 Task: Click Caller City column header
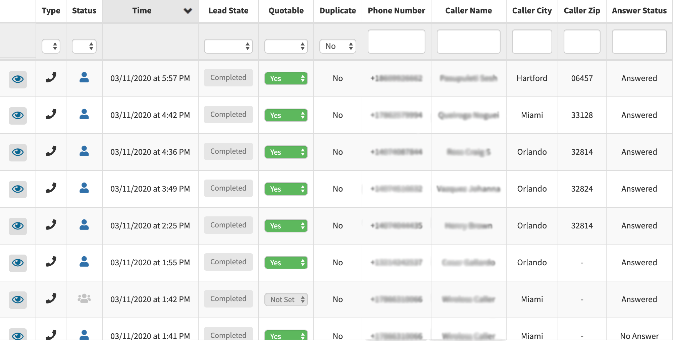coord(532,11)
